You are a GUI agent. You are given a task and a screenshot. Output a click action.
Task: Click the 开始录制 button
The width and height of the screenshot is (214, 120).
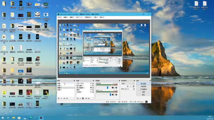click(x=143, y=86)
